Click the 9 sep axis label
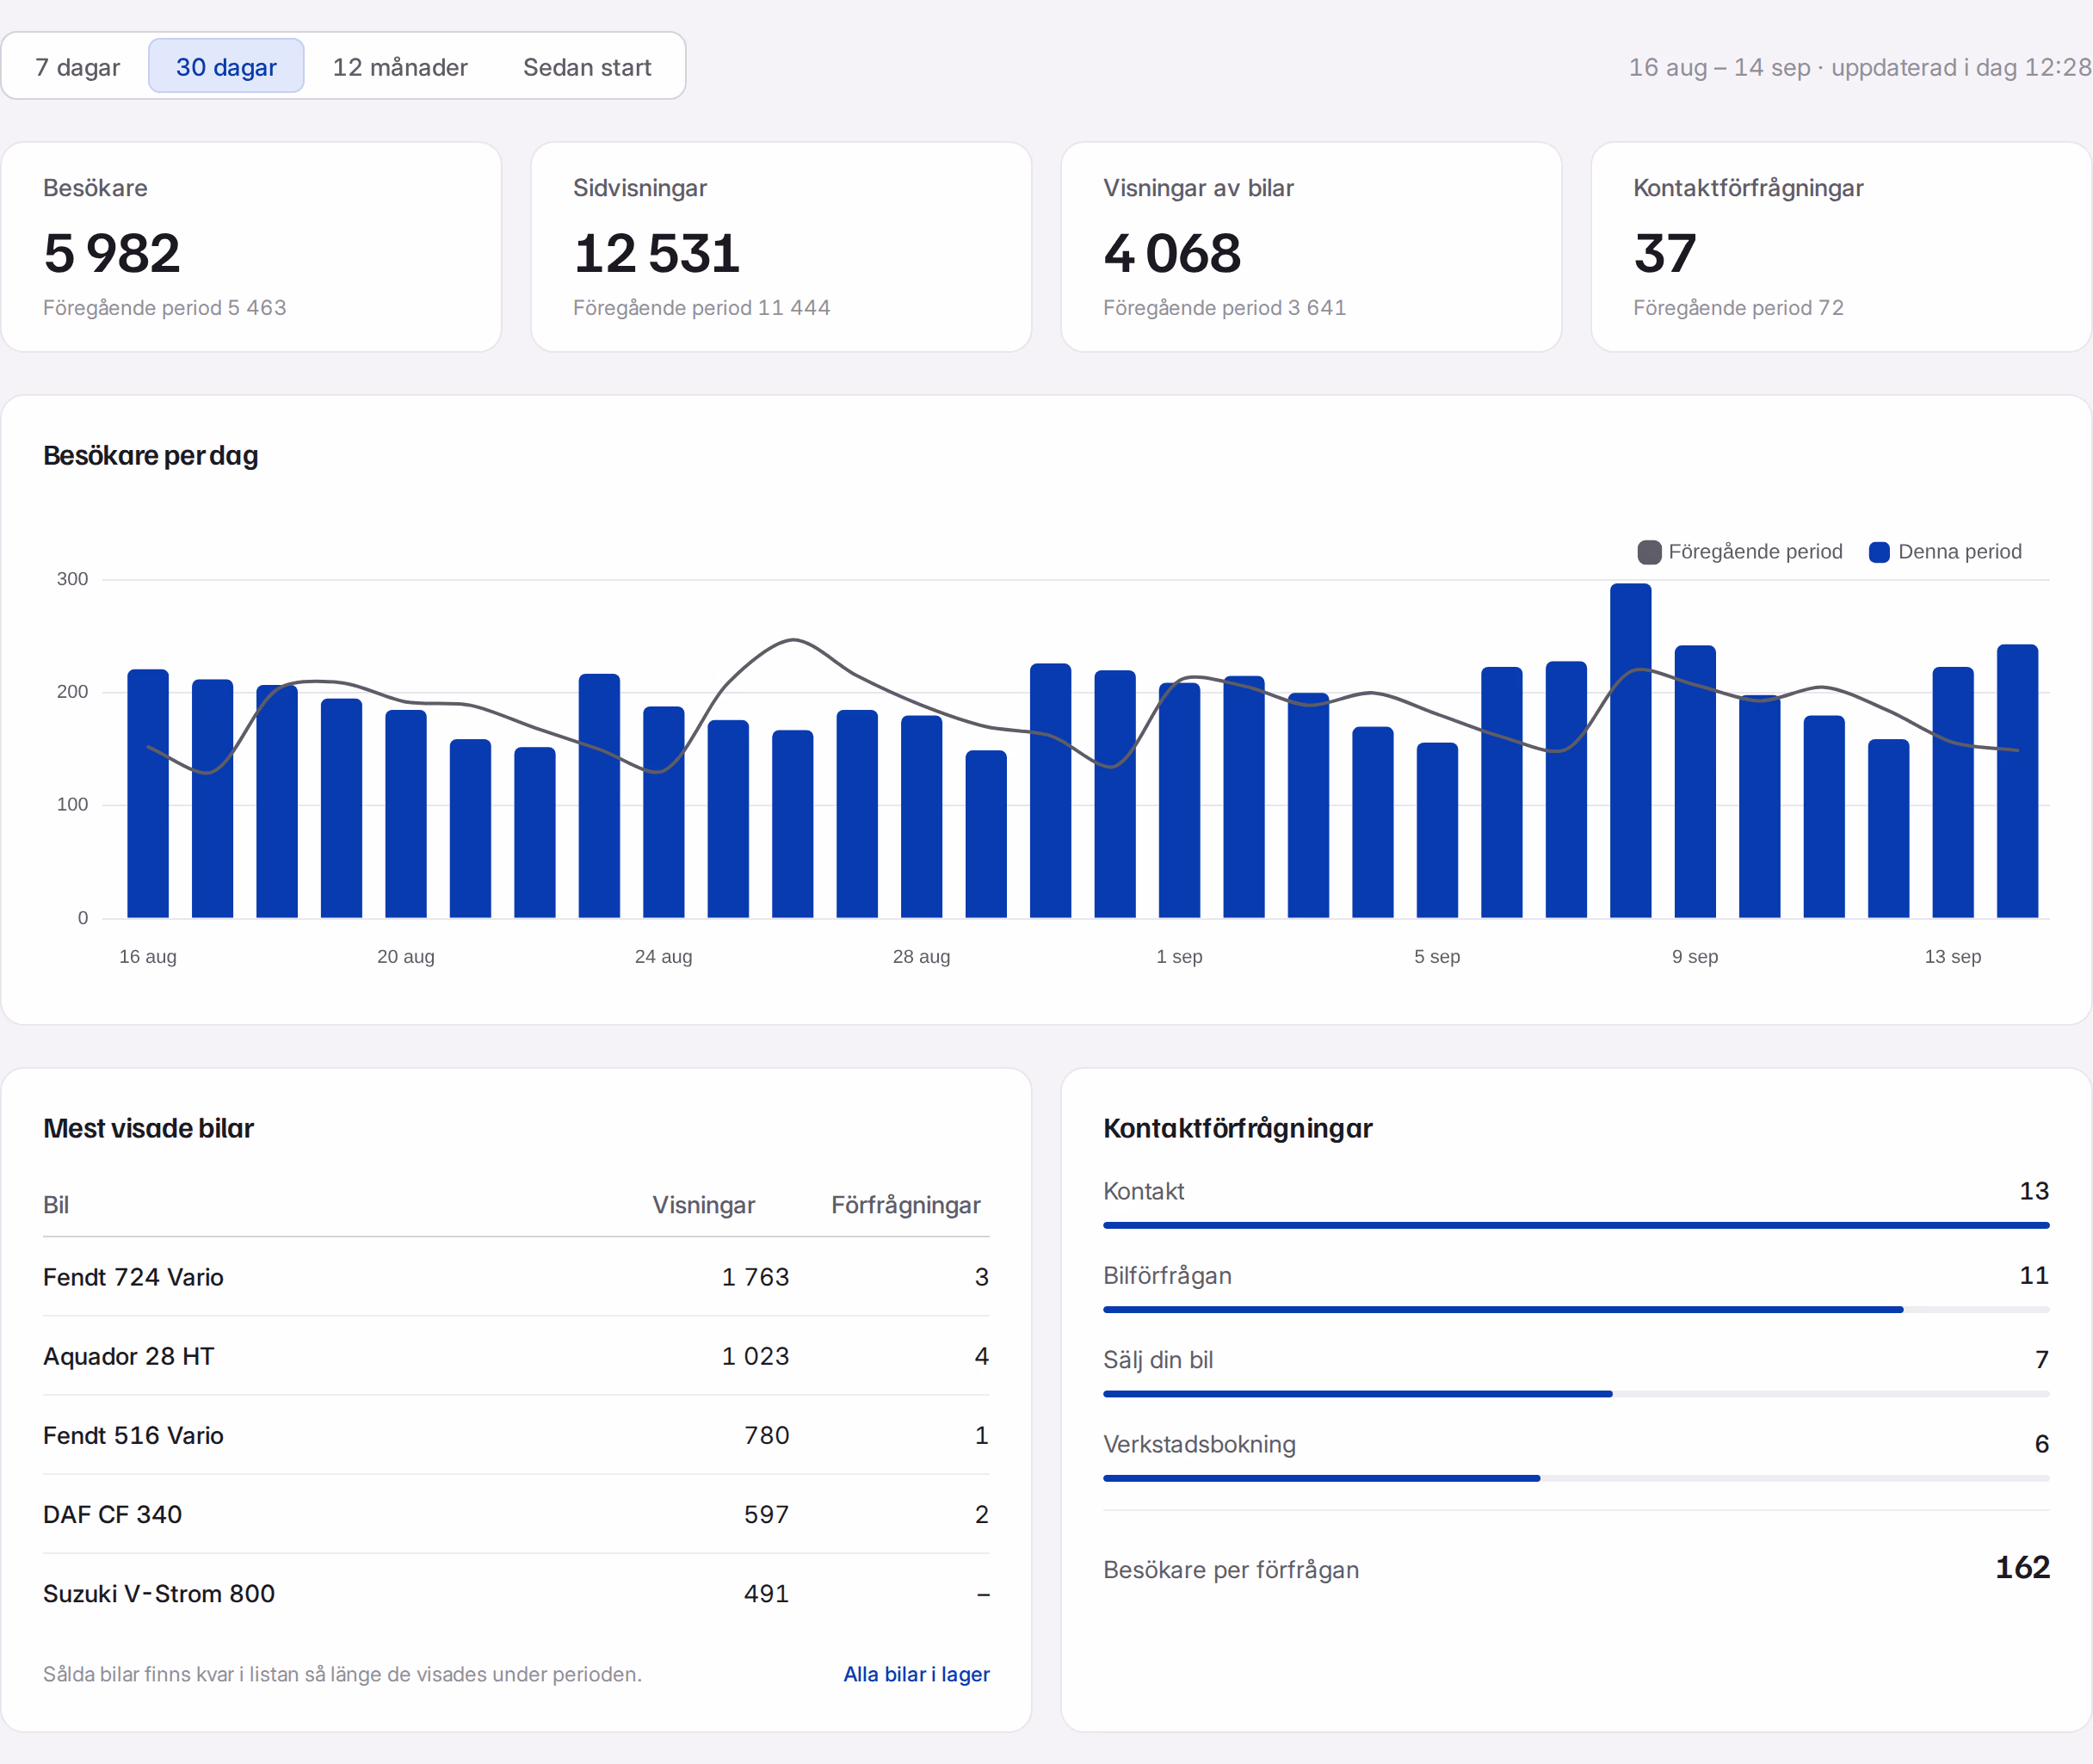The width and height of the screenshot is (2093, 1764). [x=1695, y=957]
